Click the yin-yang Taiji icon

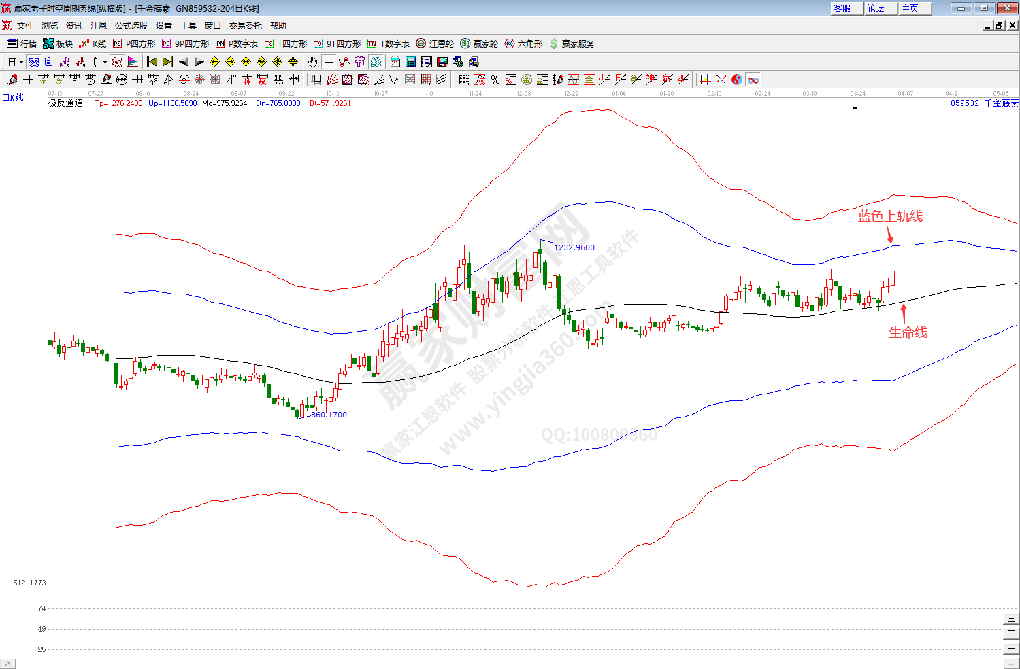tap(737, 80)
